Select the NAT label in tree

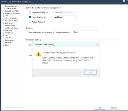(6, 16)
